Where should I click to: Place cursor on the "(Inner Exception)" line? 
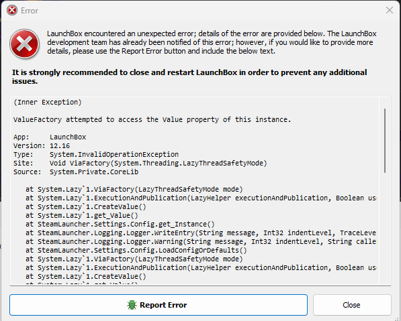pos(48,103)
